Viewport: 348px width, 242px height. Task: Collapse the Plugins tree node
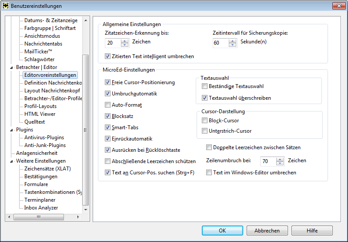click(11, 130)
